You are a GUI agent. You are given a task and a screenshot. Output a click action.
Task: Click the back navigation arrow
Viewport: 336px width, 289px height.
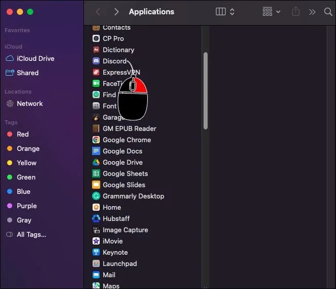[x=98, y=12]
